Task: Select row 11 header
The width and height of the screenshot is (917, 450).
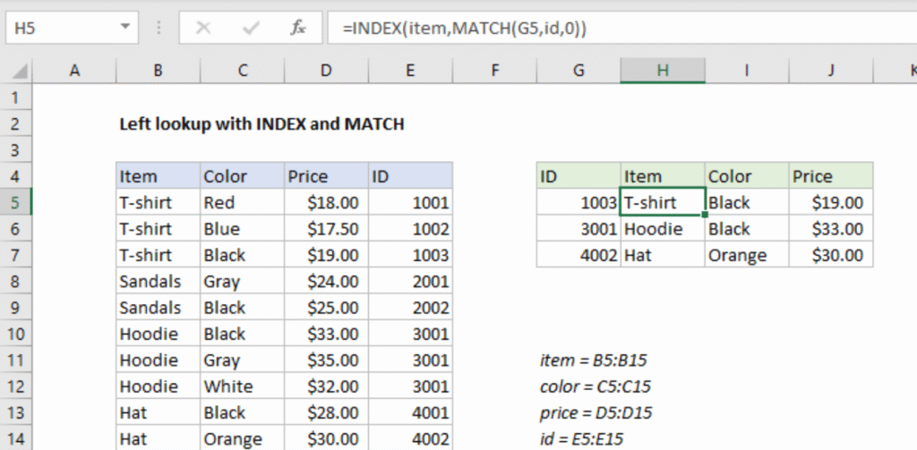Action: [x=16, y=361]
